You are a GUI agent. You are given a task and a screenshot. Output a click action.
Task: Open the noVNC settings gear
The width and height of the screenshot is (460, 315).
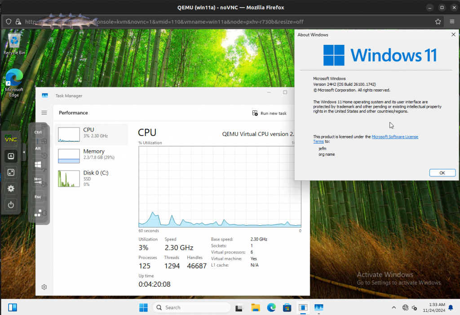(x=11, y=188)
